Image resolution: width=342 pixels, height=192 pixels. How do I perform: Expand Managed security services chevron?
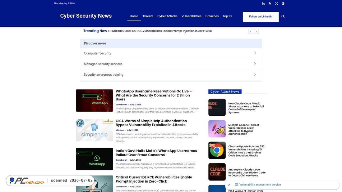[x=255, y=64]
